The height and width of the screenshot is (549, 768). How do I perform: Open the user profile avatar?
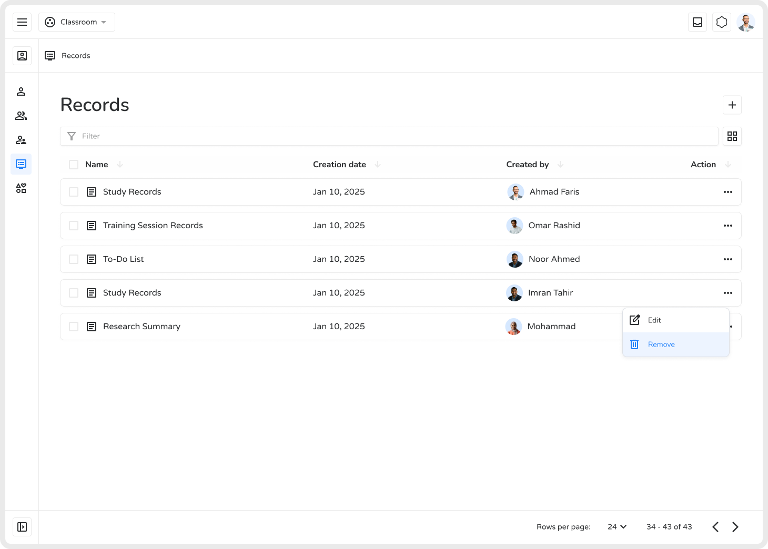click(x=746, y=22)
